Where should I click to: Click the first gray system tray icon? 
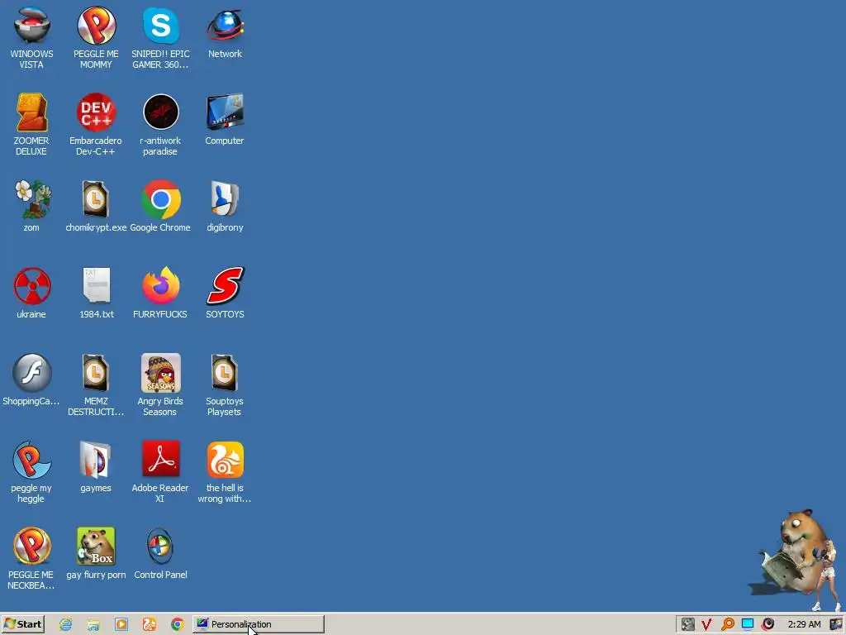click(687, 625)
